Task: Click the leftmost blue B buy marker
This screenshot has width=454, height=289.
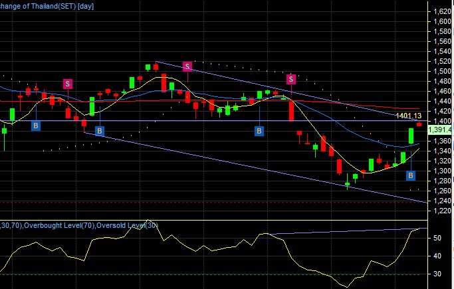Action: point(36,126)
